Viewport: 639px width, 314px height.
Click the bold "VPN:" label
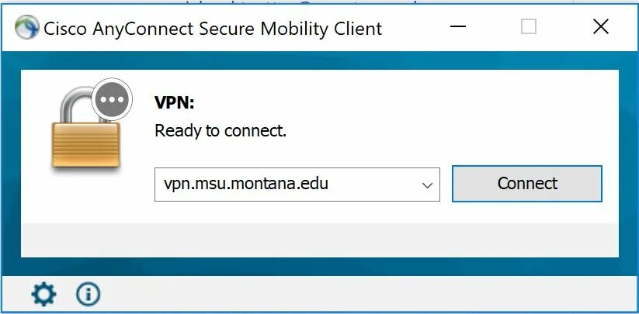tap(175, 102)
